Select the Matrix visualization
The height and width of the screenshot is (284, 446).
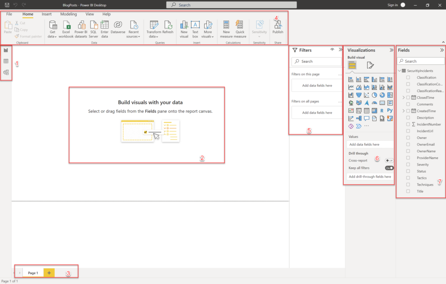click(x=374, y=110)
